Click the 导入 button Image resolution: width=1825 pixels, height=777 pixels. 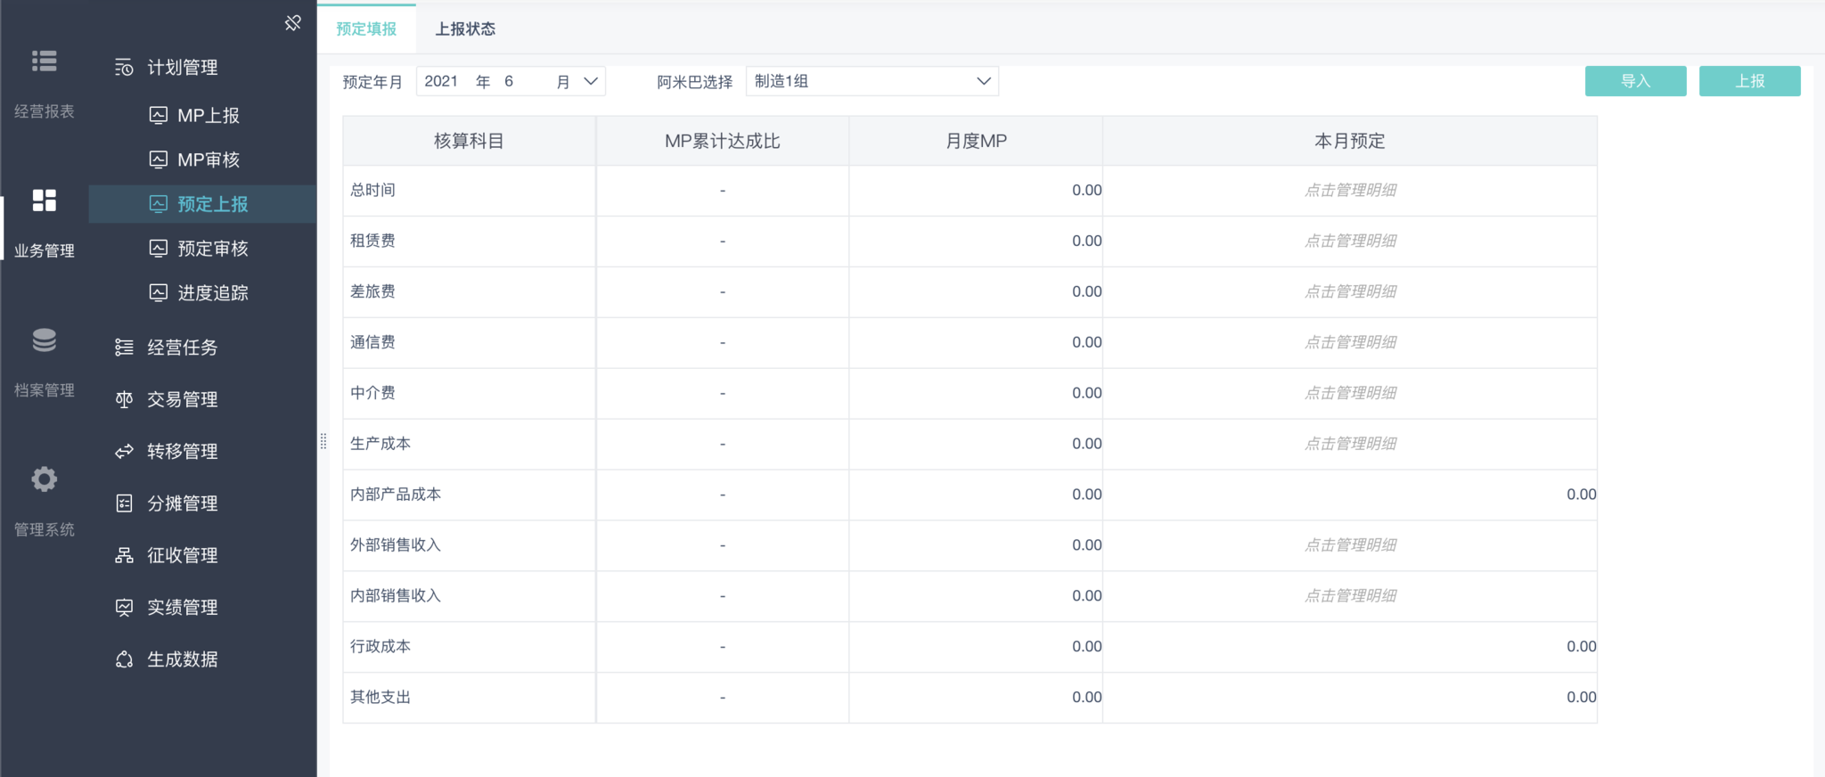pos(1635,81)
